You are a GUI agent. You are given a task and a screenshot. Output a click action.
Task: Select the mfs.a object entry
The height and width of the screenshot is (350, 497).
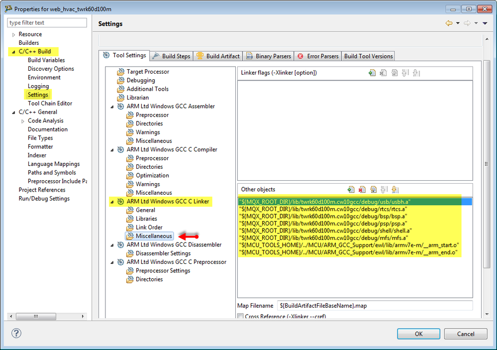coord(355,238)
